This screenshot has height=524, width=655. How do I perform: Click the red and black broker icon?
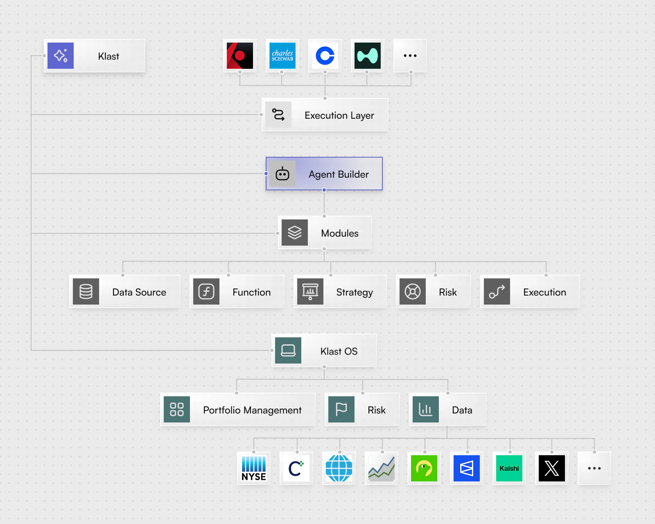[x=240, y=56]
